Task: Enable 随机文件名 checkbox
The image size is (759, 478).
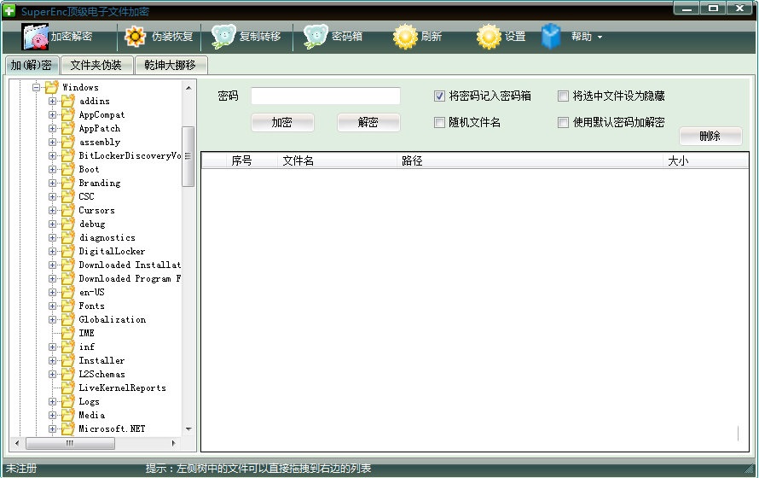Action: (x=440, y=123)
